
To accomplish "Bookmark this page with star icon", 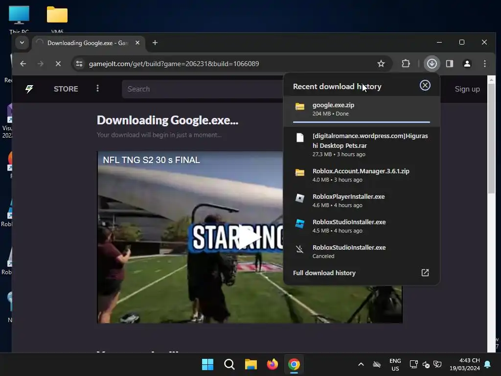I will click(381, 64).
